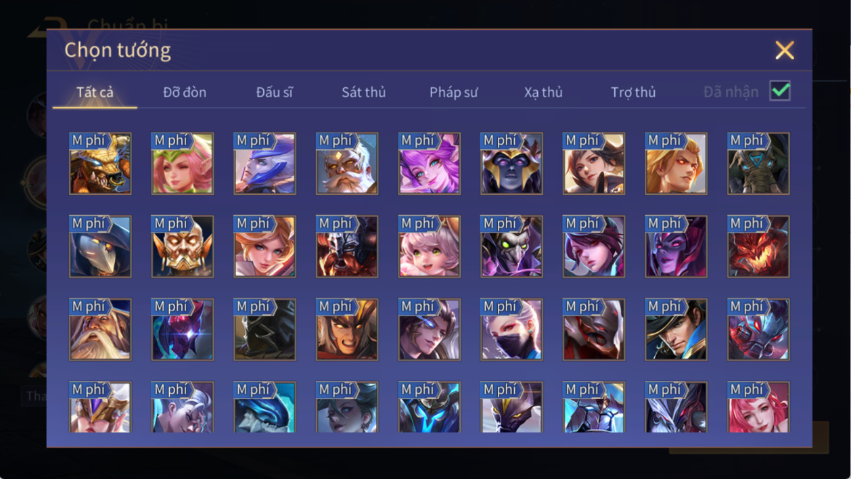This screenshot has height=479, width=851.
Task: Pick the pink-haired girl with green eyes
Action: [429, 246]
